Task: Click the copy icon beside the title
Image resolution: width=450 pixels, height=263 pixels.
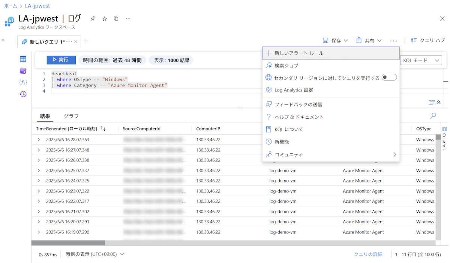Action: 116,19
